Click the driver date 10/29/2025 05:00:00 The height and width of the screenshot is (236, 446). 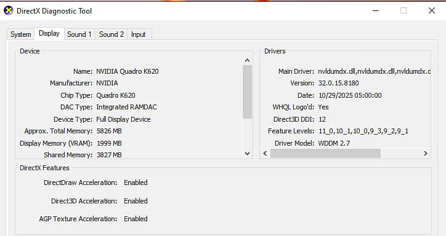point(350,95)
